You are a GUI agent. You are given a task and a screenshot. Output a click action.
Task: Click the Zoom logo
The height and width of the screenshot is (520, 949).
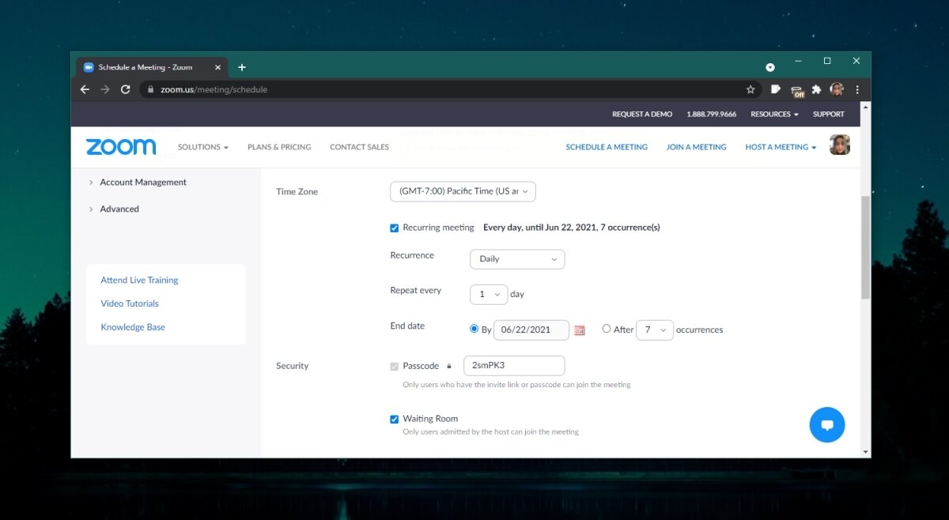click(x=121, y=147)
